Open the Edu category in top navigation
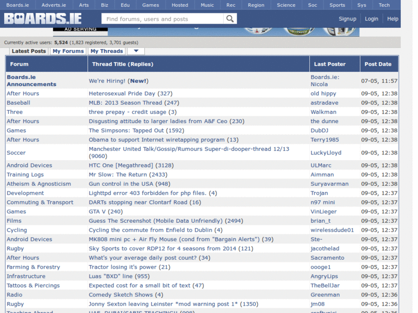Image resolution: width=418 pixels, height=313 pixels. coord(125,5)
